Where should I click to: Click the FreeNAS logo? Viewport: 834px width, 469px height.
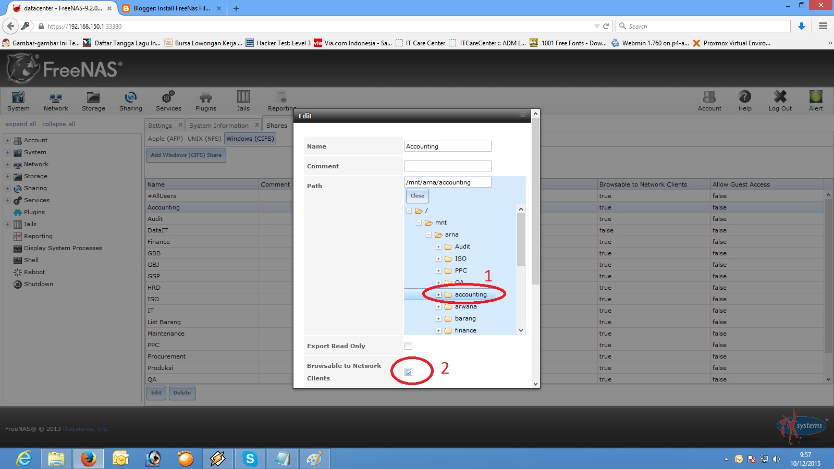point(65,68)
